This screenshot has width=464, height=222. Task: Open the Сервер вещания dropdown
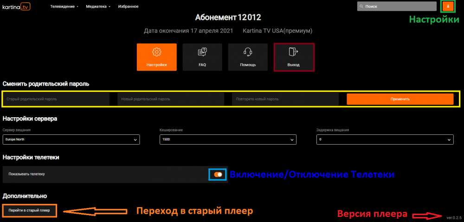(x=71, y=139)
